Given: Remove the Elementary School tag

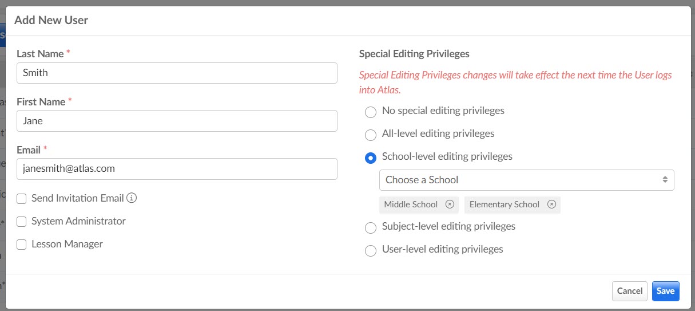Looking at the screenshot, I should 551,204.
